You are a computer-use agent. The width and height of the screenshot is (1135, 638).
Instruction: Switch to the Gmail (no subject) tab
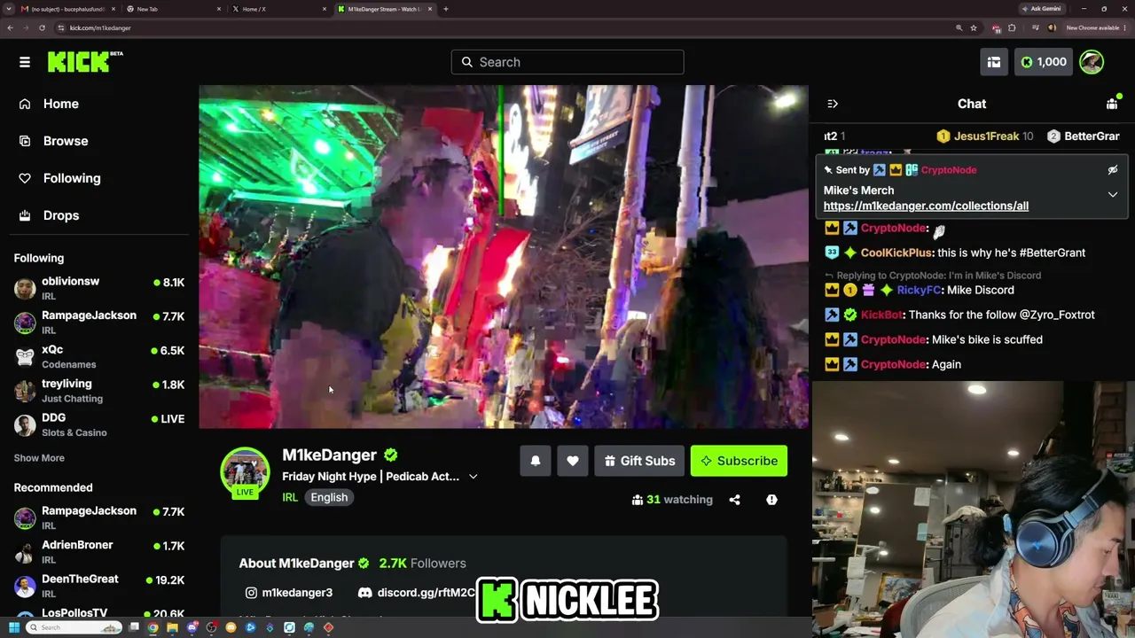click(x=68, y=9)
